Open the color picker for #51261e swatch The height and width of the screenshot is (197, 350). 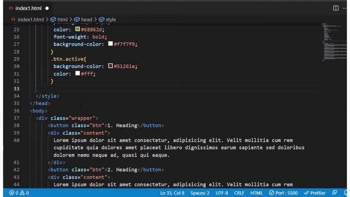pyautogui.click(x=110, y=66)
